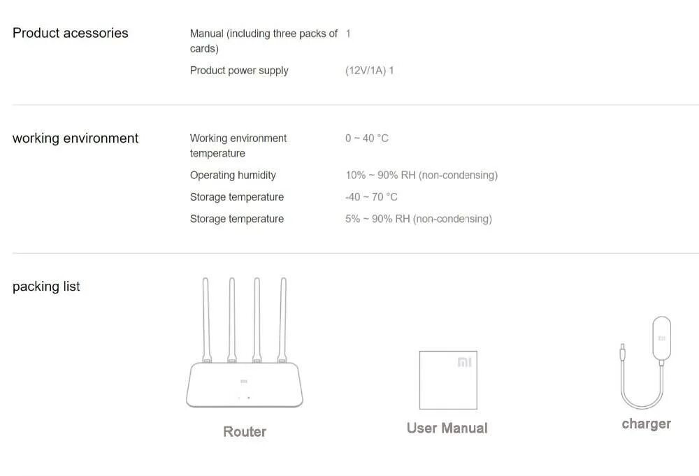
Task: Select the "User Manual" caption
Action: tap(447, 428)
